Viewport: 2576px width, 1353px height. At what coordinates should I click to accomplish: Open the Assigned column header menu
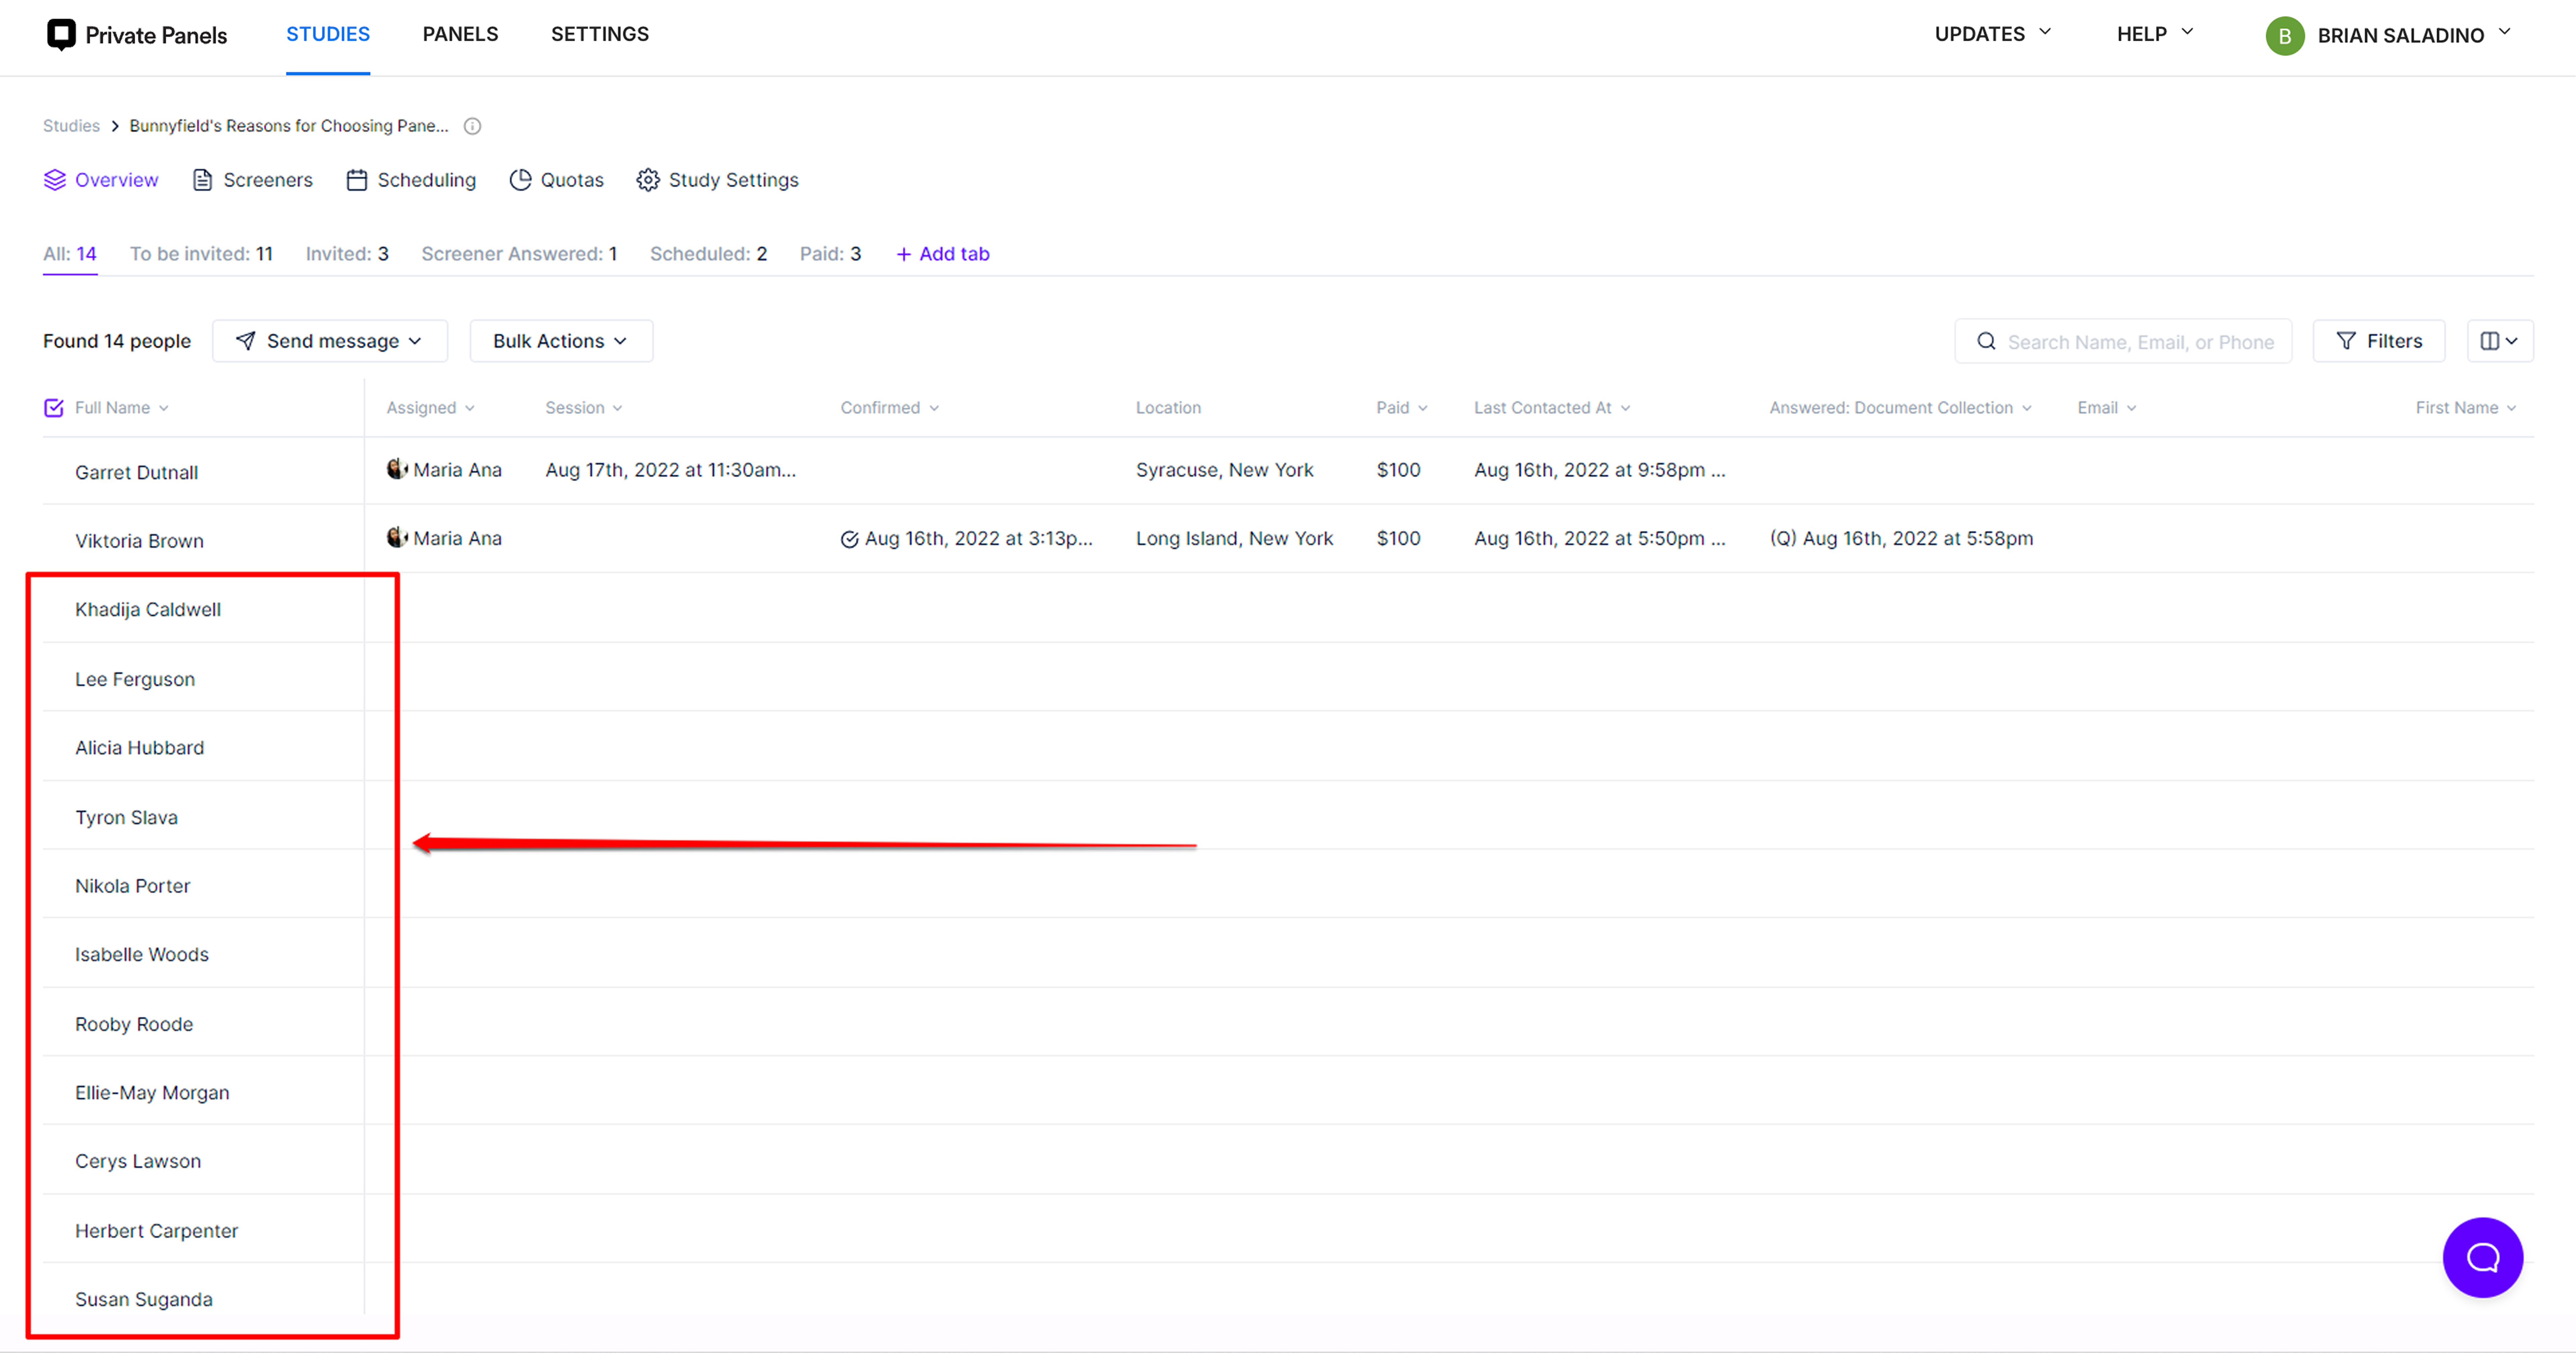(x=431, y=408)
